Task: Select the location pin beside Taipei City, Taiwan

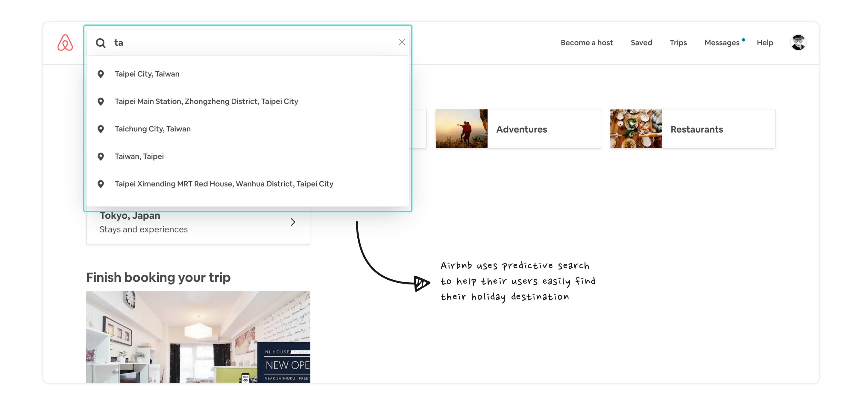Action: 101,74
